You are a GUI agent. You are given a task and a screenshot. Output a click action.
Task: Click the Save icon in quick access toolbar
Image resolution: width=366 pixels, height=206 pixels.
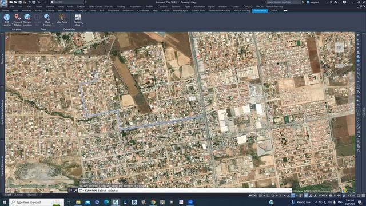(20, 2)
